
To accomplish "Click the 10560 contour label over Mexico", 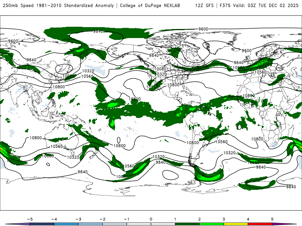I will (x=152, y=87).
